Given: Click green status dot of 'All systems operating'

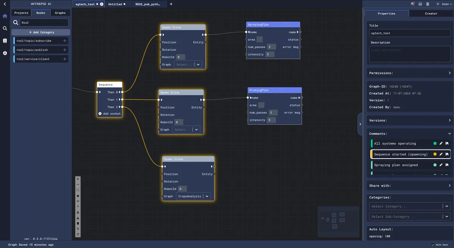Looking at the screenshot, I should click(x=435, y=143).
